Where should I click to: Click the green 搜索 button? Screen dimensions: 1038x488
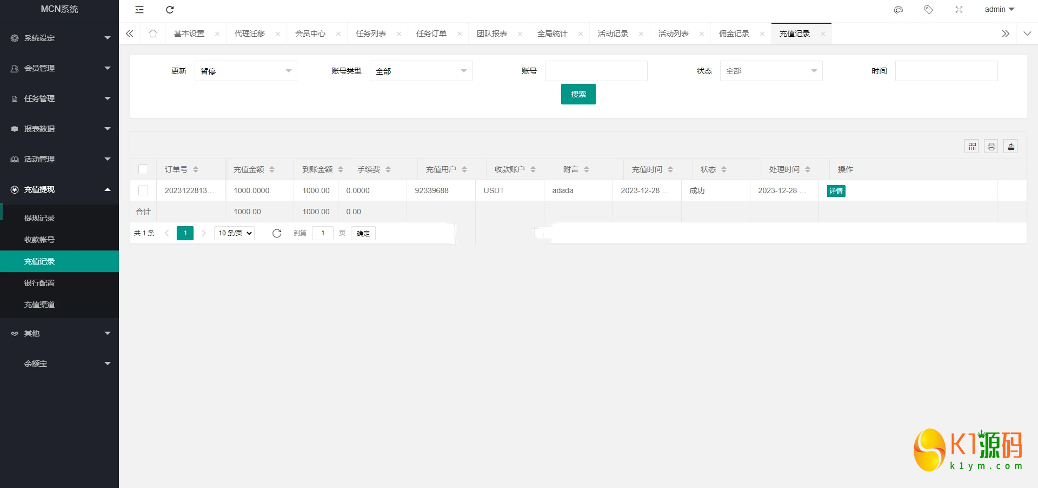click(x=578, y=94)
